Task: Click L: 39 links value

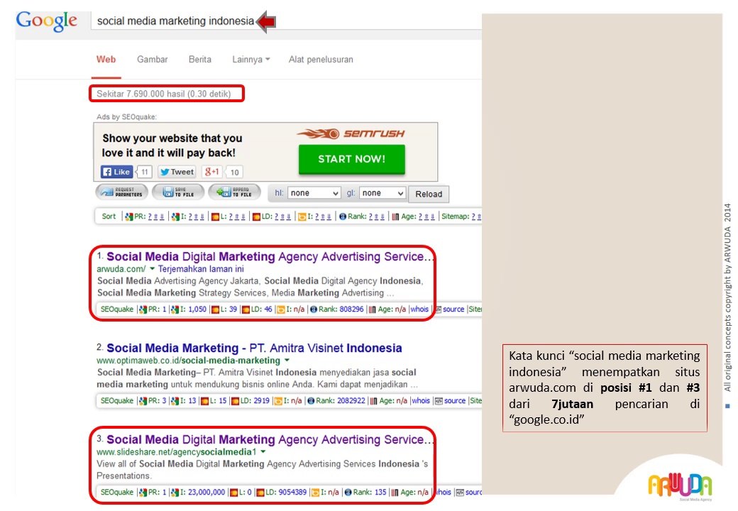Action: pyautogui.click(x=228, y=309)
